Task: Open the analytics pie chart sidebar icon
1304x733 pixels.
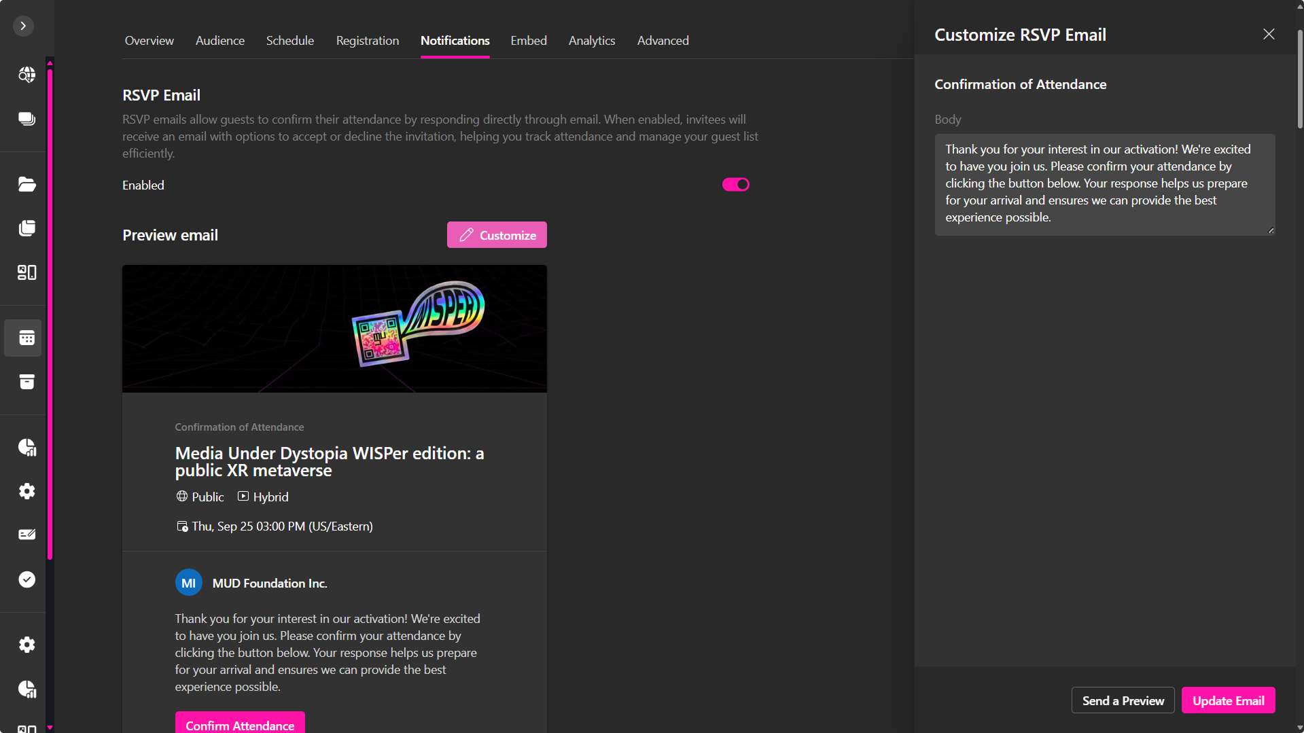Action: coord(27,447)
